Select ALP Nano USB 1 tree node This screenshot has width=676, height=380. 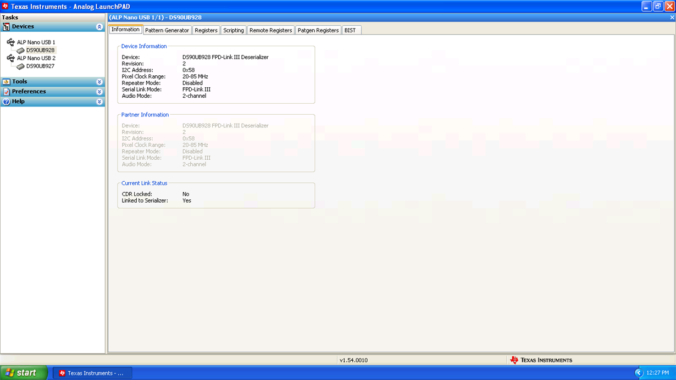tap(36, 42)
